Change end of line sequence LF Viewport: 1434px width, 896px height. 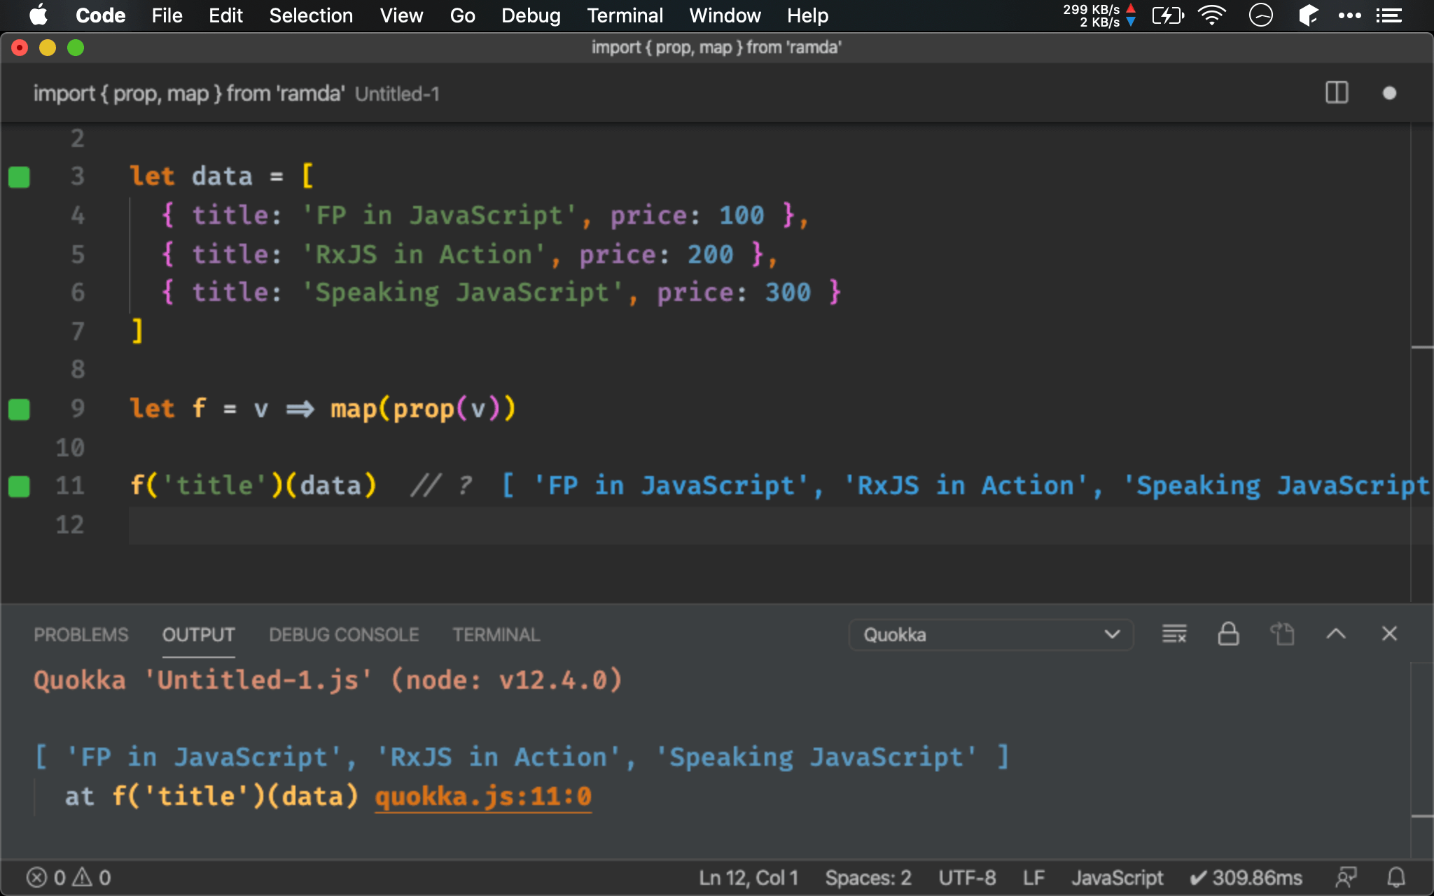tap(1033, 878)
